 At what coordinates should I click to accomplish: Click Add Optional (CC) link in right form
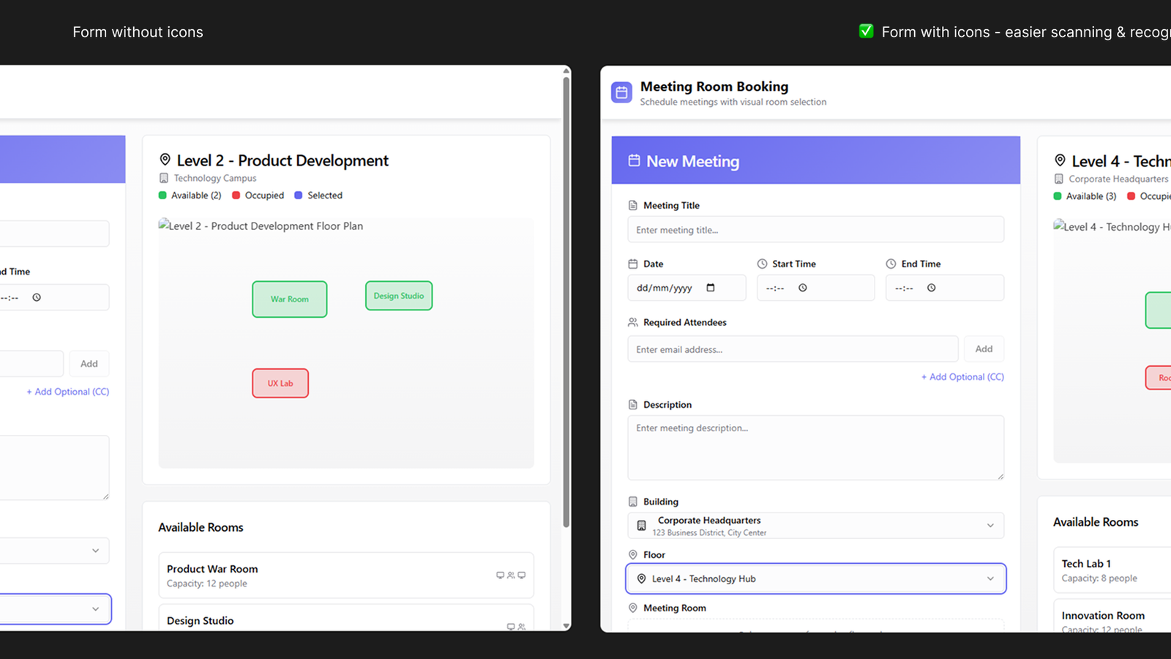point(962,377)
